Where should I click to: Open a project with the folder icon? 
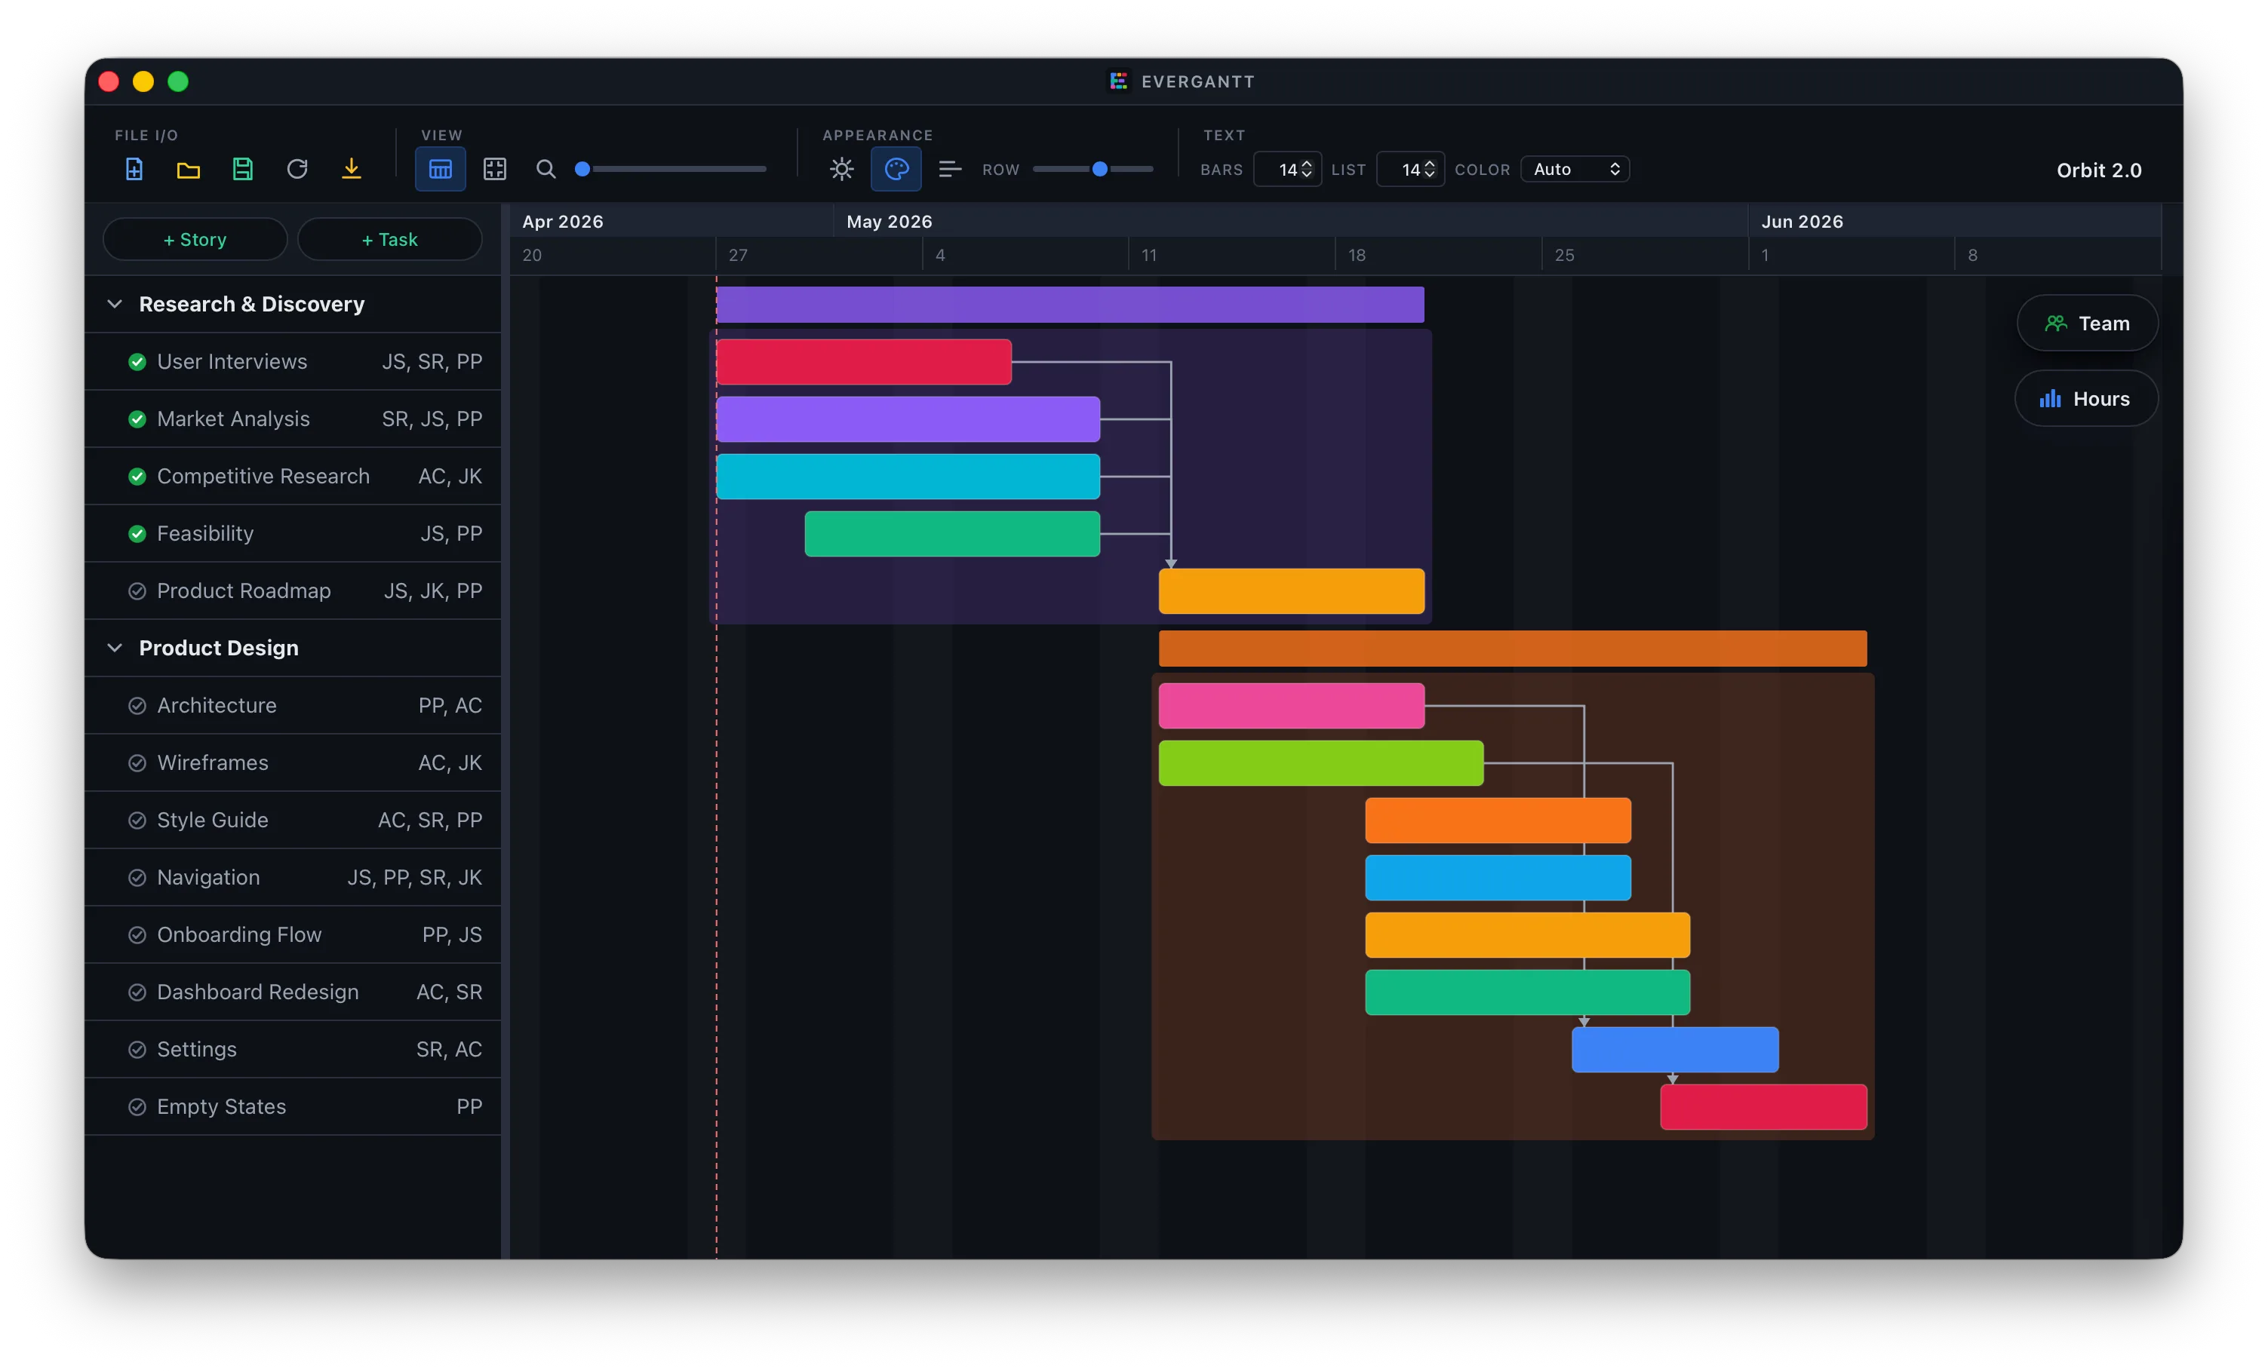tap(189, 170)
